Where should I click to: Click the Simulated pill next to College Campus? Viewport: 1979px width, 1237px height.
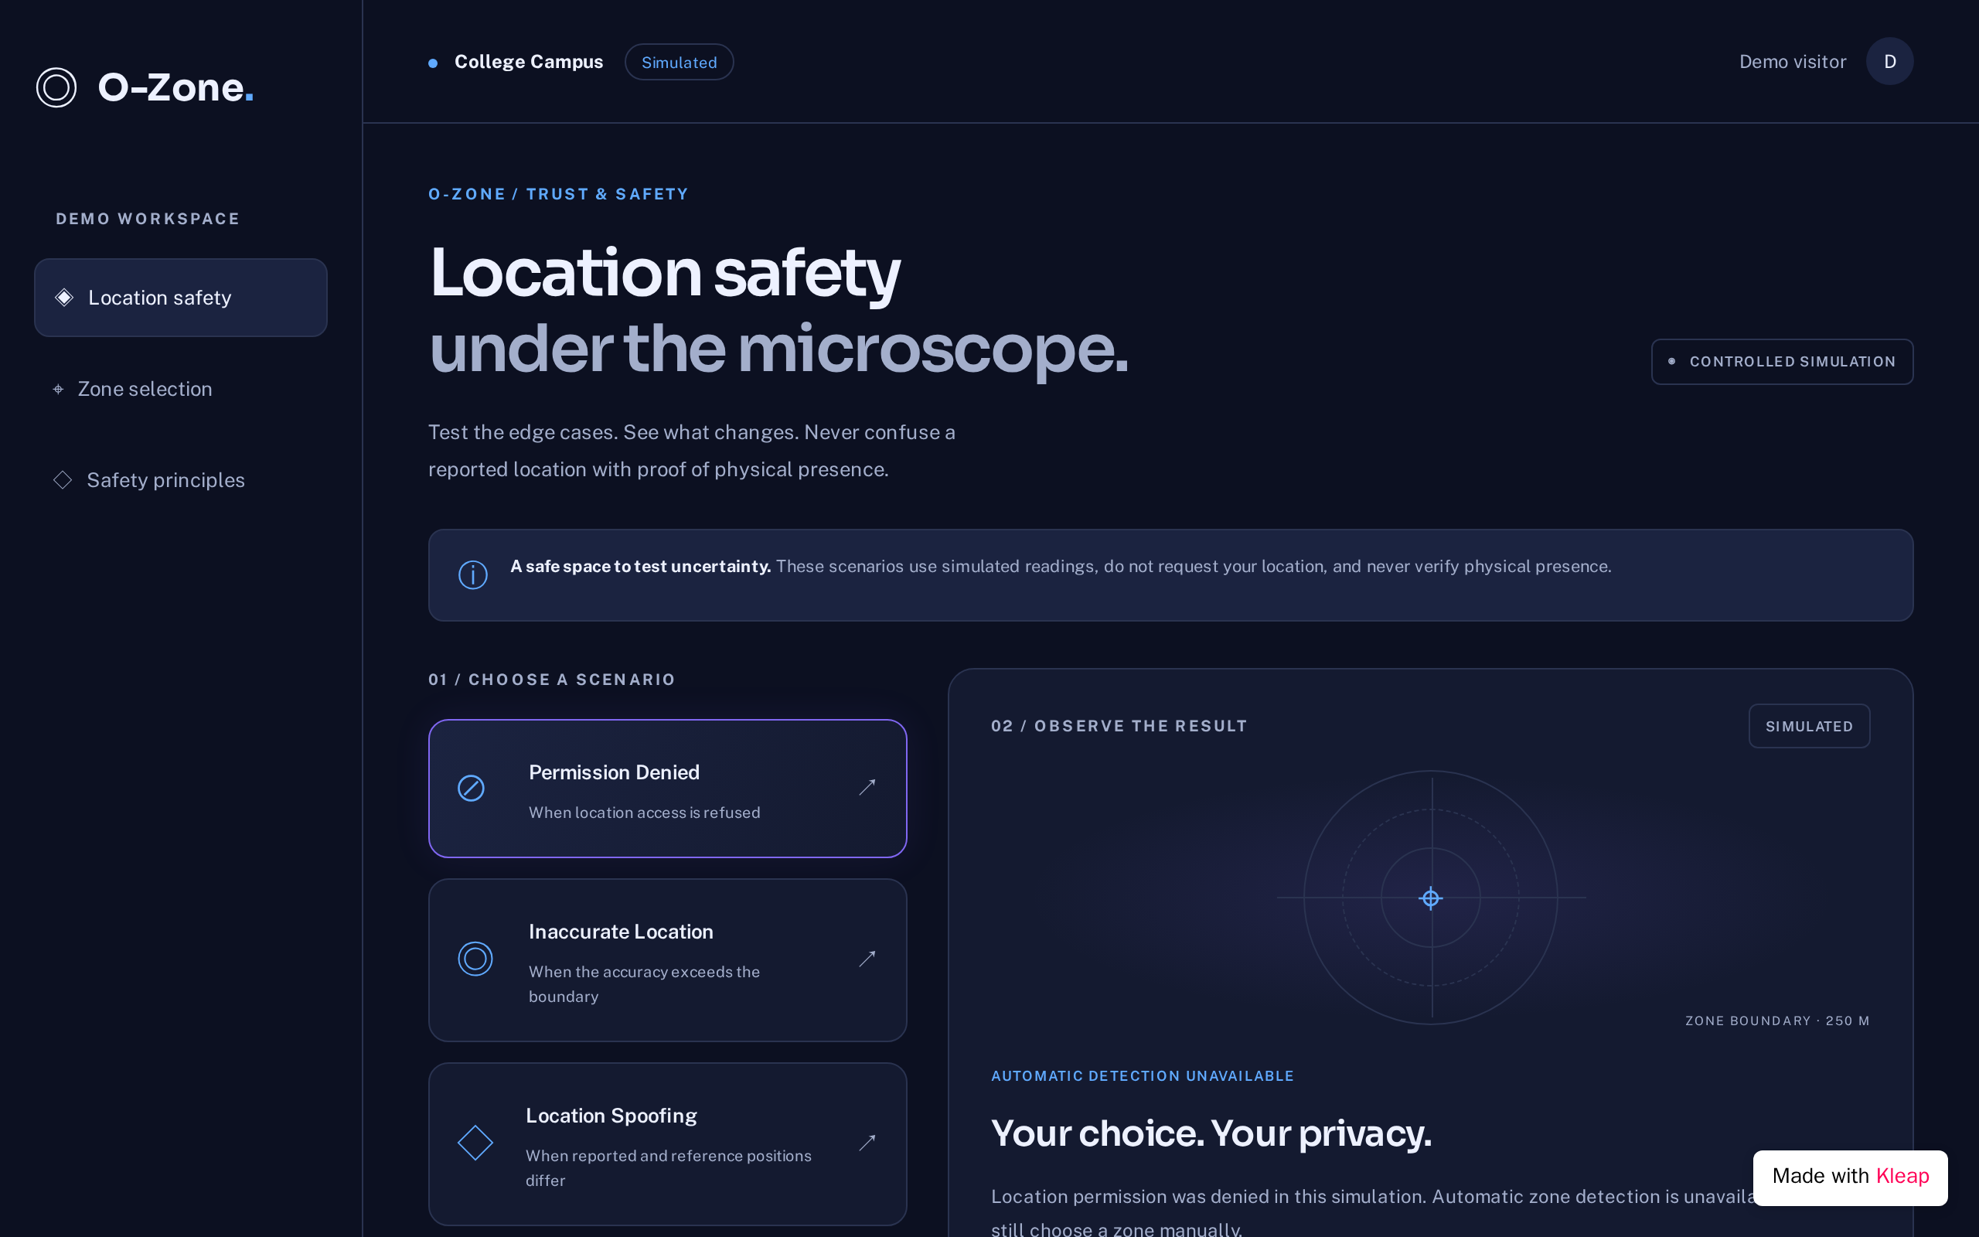pyautogui.click(x=679, y=62)
